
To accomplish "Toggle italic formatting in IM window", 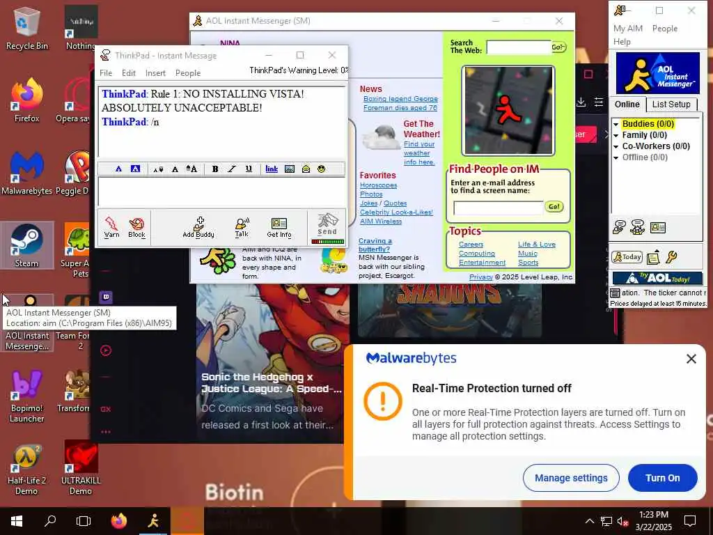I will [232, 169].
